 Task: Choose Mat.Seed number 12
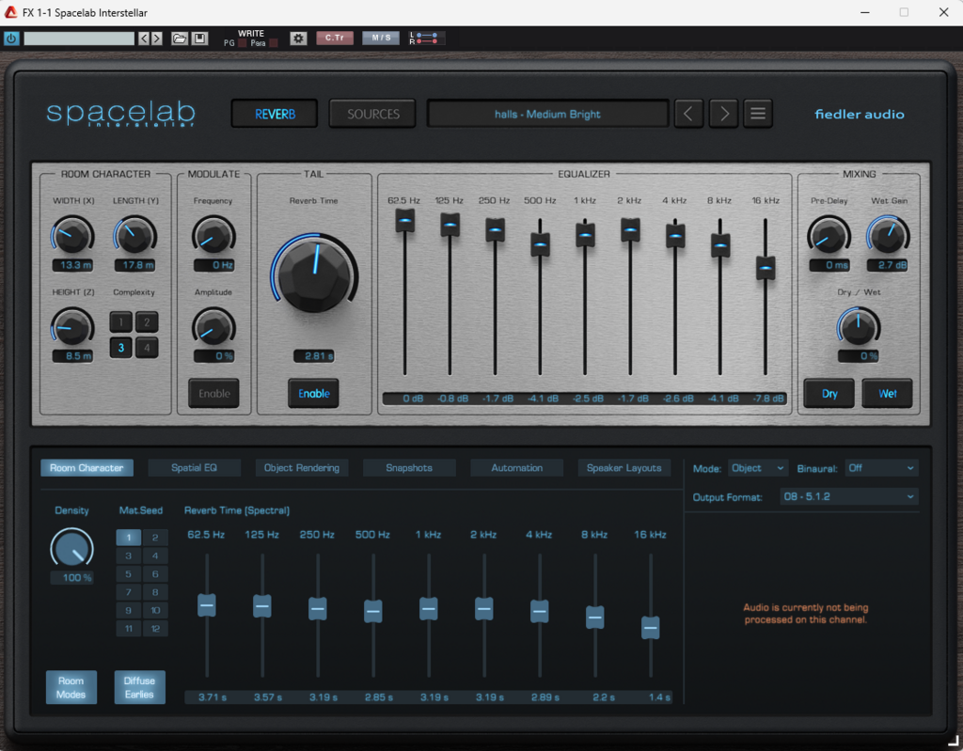point(155,628)
